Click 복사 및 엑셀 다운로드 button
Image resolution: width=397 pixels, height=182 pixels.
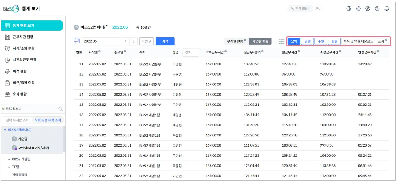358,41
